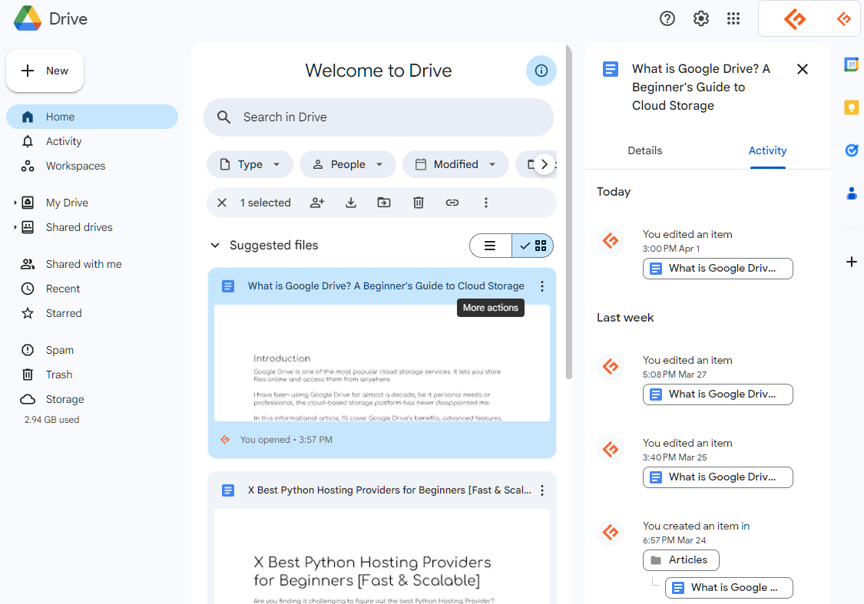The image size is (864, 604).
Task: Open the Google Drive guide preview thumbnail
Action: click(x=382, y=363)
